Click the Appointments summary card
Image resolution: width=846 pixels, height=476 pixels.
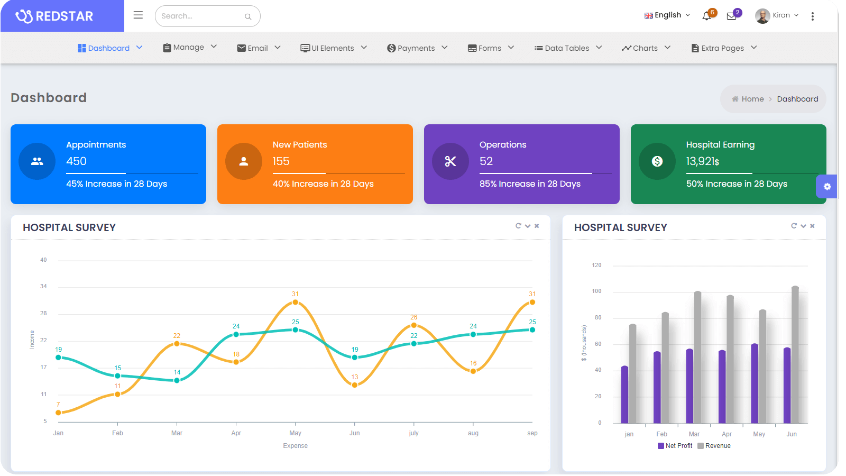pyautogui.click(x=108, y=164)
